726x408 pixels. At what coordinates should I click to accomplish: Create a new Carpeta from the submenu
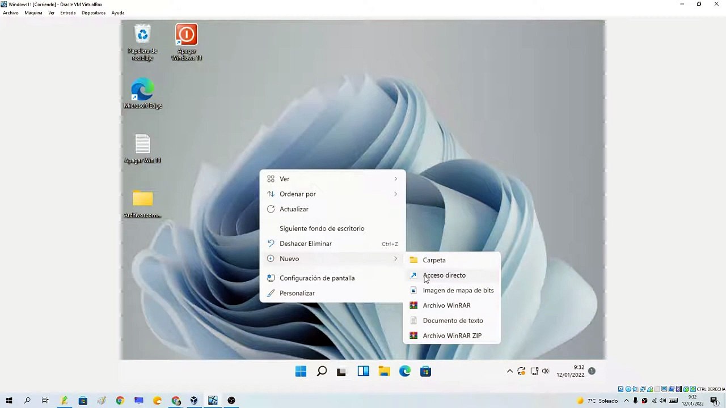coord(452,260)
